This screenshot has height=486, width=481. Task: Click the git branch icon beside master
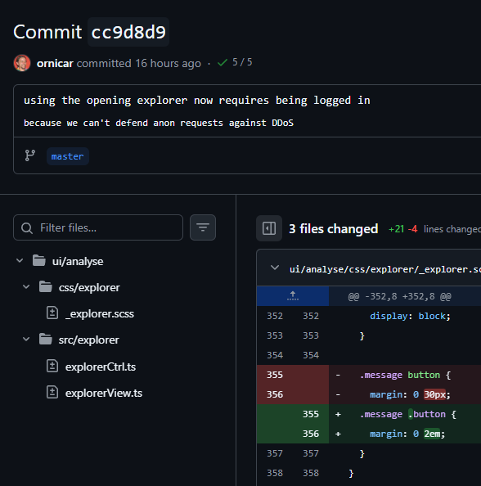(x=30, y=155)
